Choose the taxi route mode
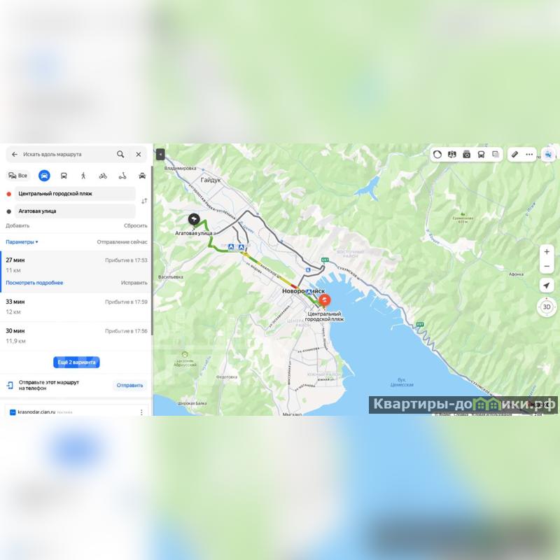This screenshot has width=560, height=560. pyautogui.click(x=142, y=176)
